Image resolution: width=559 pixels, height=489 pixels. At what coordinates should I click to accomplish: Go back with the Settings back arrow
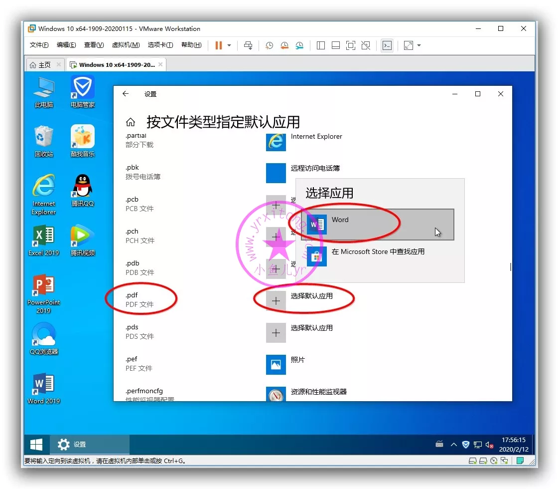pos(126,94)
